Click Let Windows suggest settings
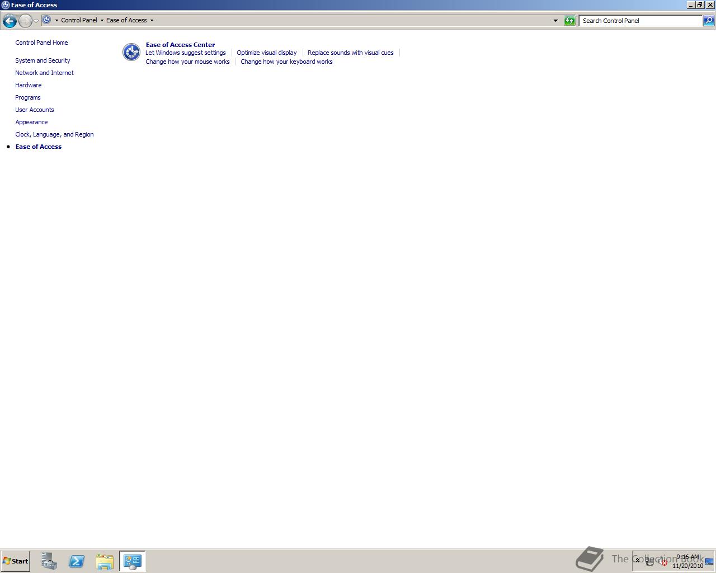 [185, 53]
